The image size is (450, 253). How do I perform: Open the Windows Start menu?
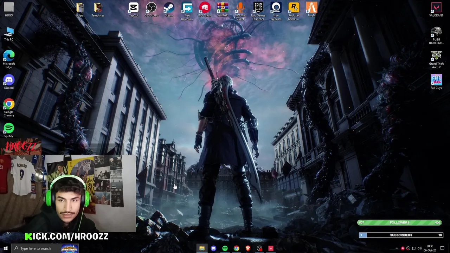tap(5, 248)
